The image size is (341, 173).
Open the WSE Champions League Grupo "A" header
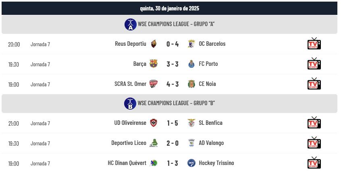pos(169,24)
